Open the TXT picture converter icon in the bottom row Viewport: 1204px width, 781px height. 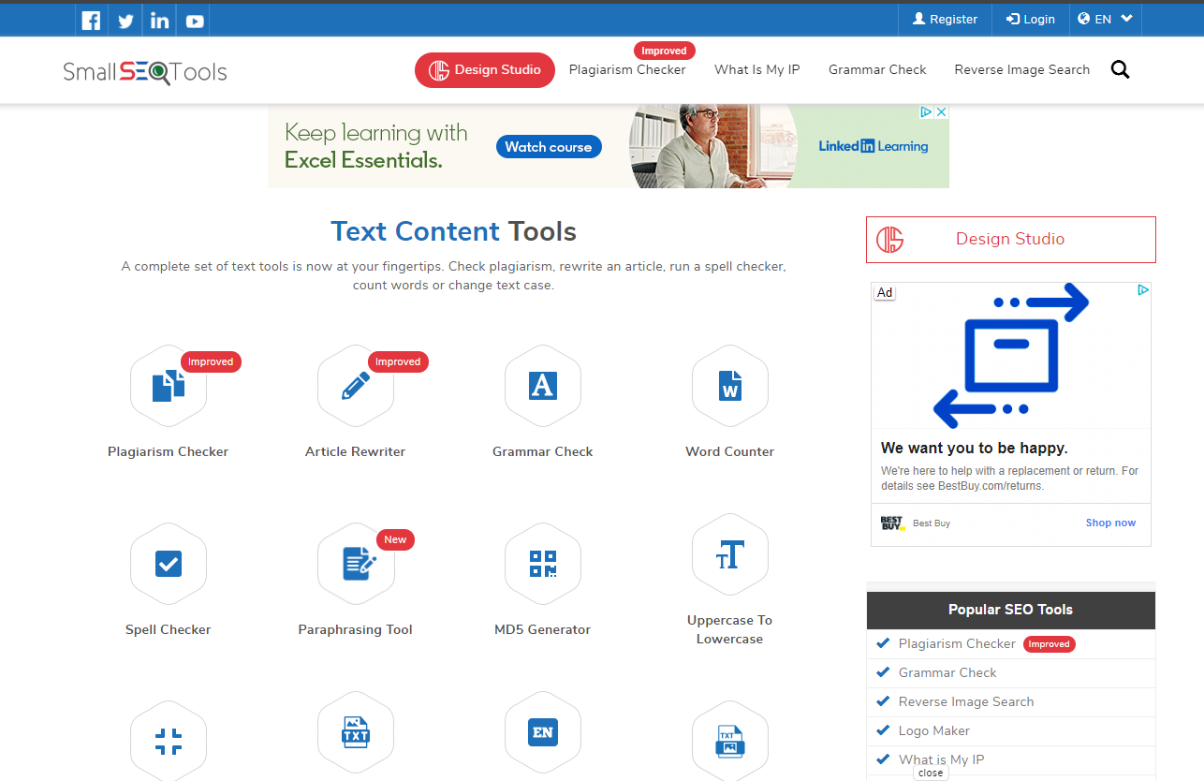click(x=730, y=741)
